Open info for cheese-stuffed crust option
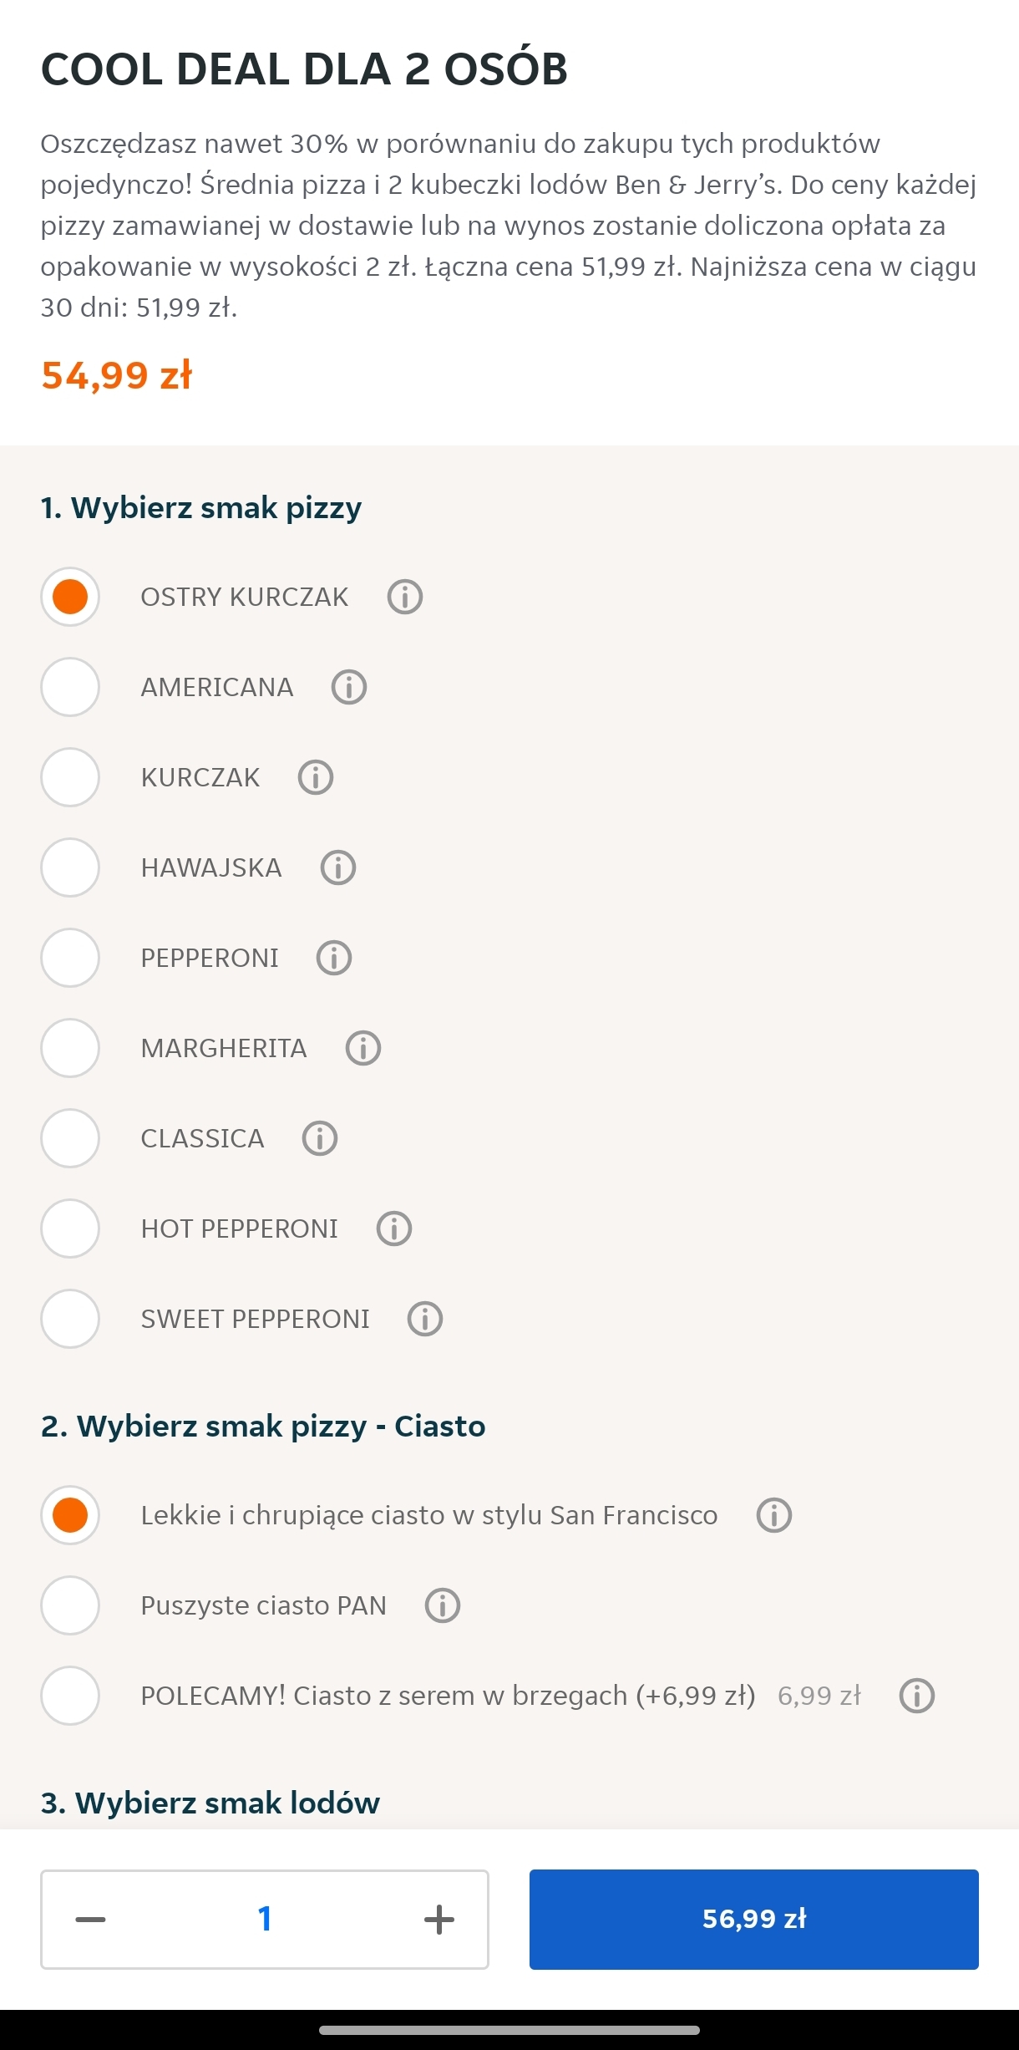This screenshot has width=1019, height=2050. pyautogui.click(x=916, y=1696)
